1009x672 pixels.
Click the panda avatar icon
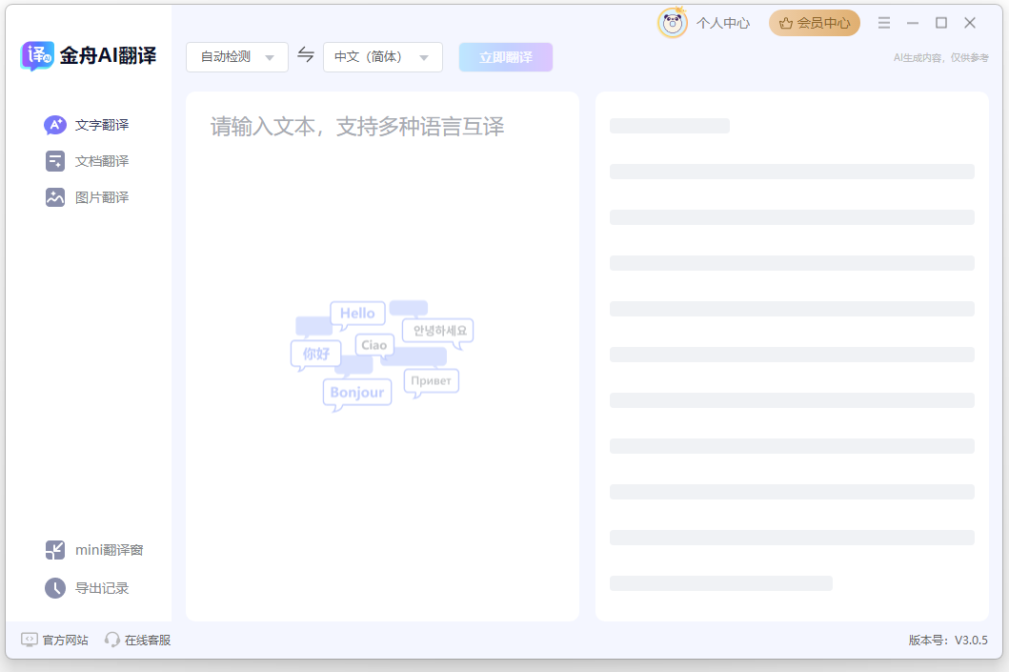[x=672, y=21]
